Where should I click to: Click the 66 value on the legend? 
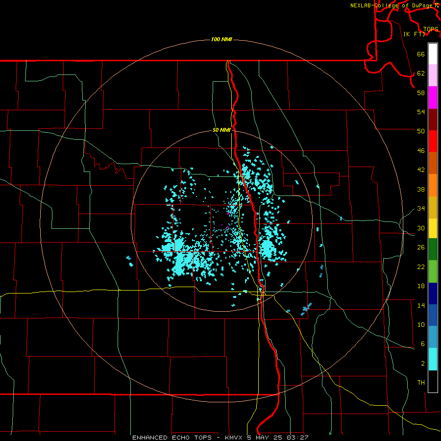pos(421,54)
